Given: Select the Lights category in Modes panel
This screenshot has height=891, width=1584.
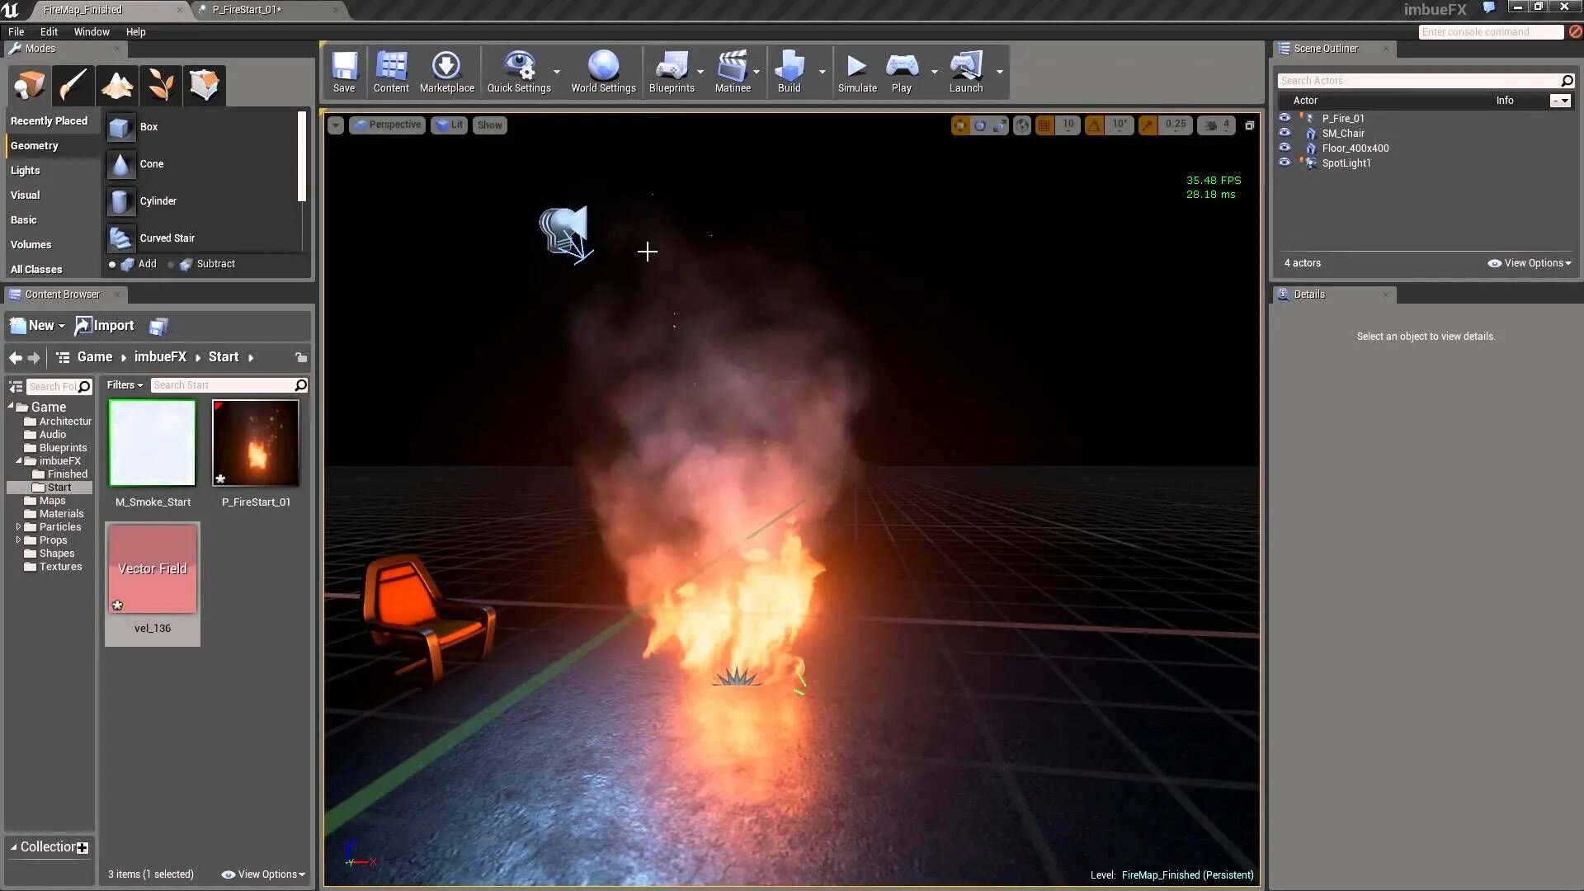Looking at the screenshot, I should pyautogui.click(x=26, y=171).
